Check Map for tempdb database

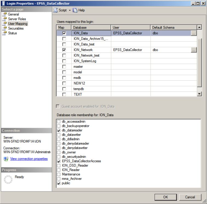[x=64, y=89]
